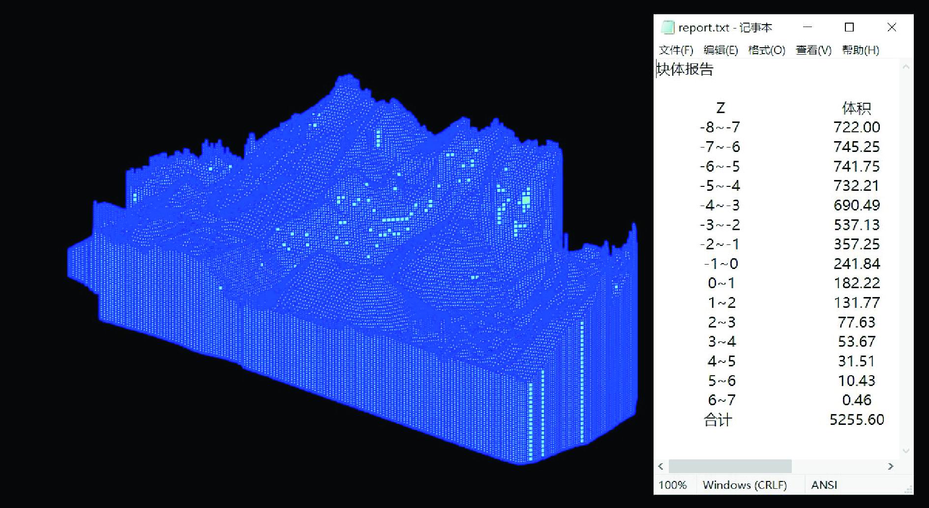Click the 100% zoom indicator in status bar
Viewport: 929px width, 508px height.
point(672,485)
